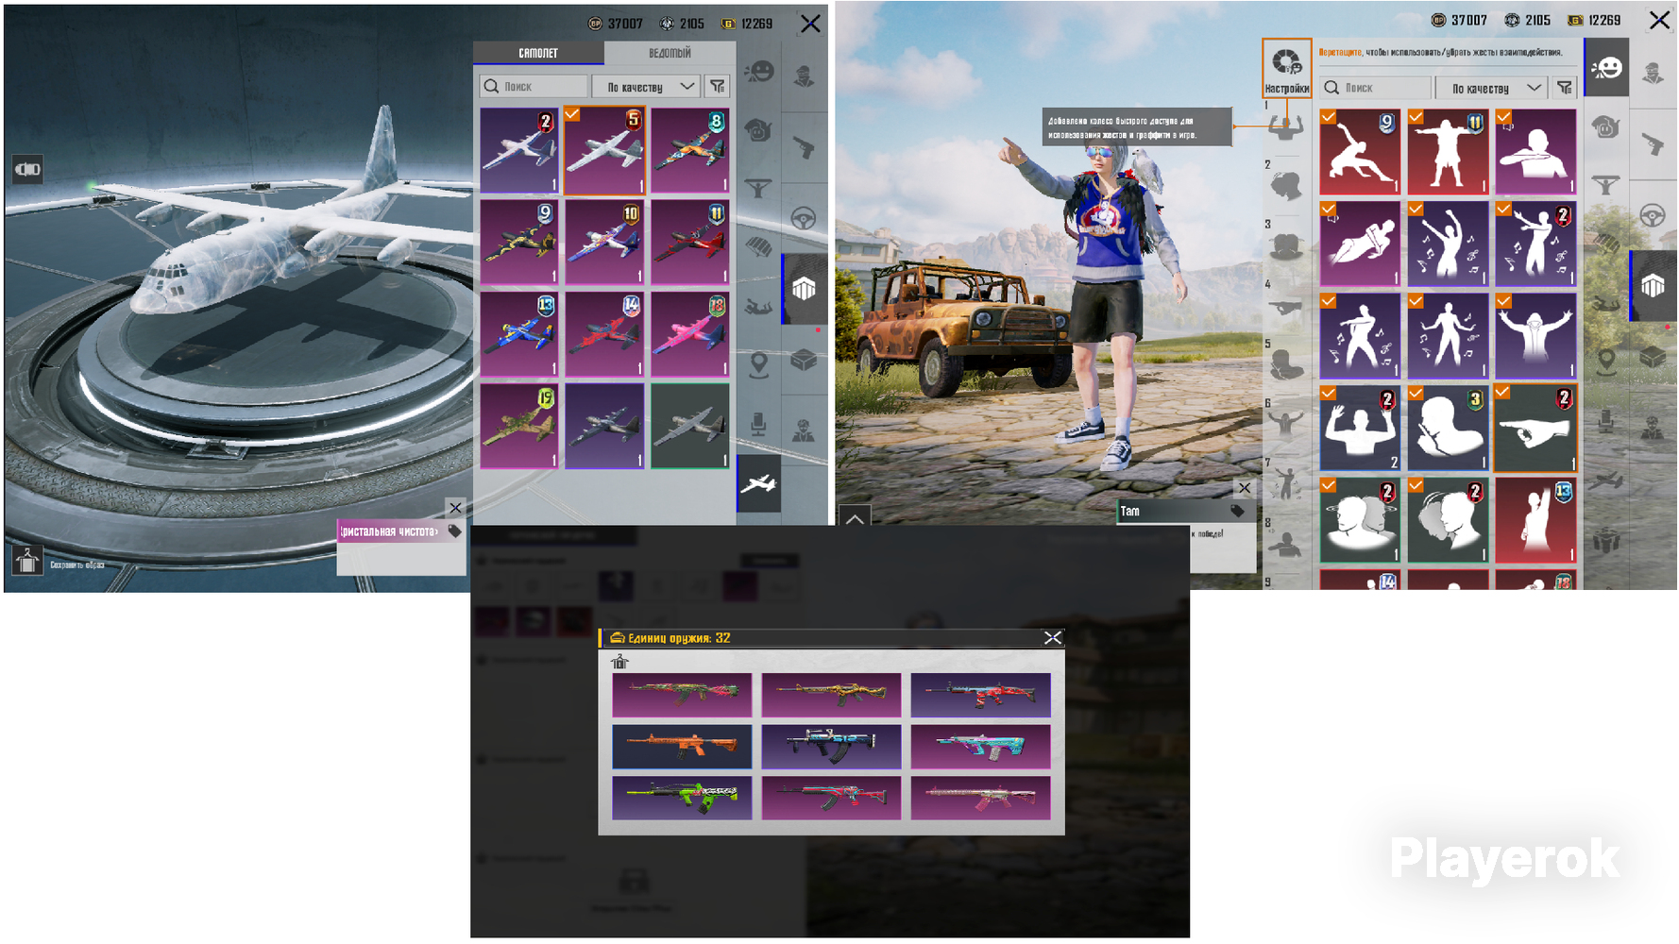Image resolution: width=1679 pixels, height=944 pixels.
Task: Dismiss the Tam emote label
Action: point(1245,488)
